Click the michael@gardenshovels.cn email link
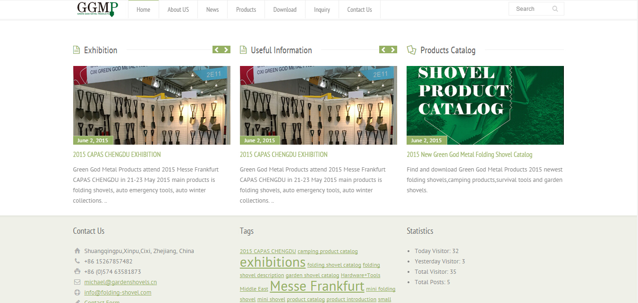Viewport: 638px width, 303px height. [x=120, y=282]
